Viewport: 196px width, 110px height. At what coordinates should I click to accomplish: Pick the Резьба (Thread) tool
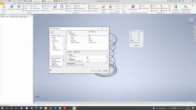77,6
